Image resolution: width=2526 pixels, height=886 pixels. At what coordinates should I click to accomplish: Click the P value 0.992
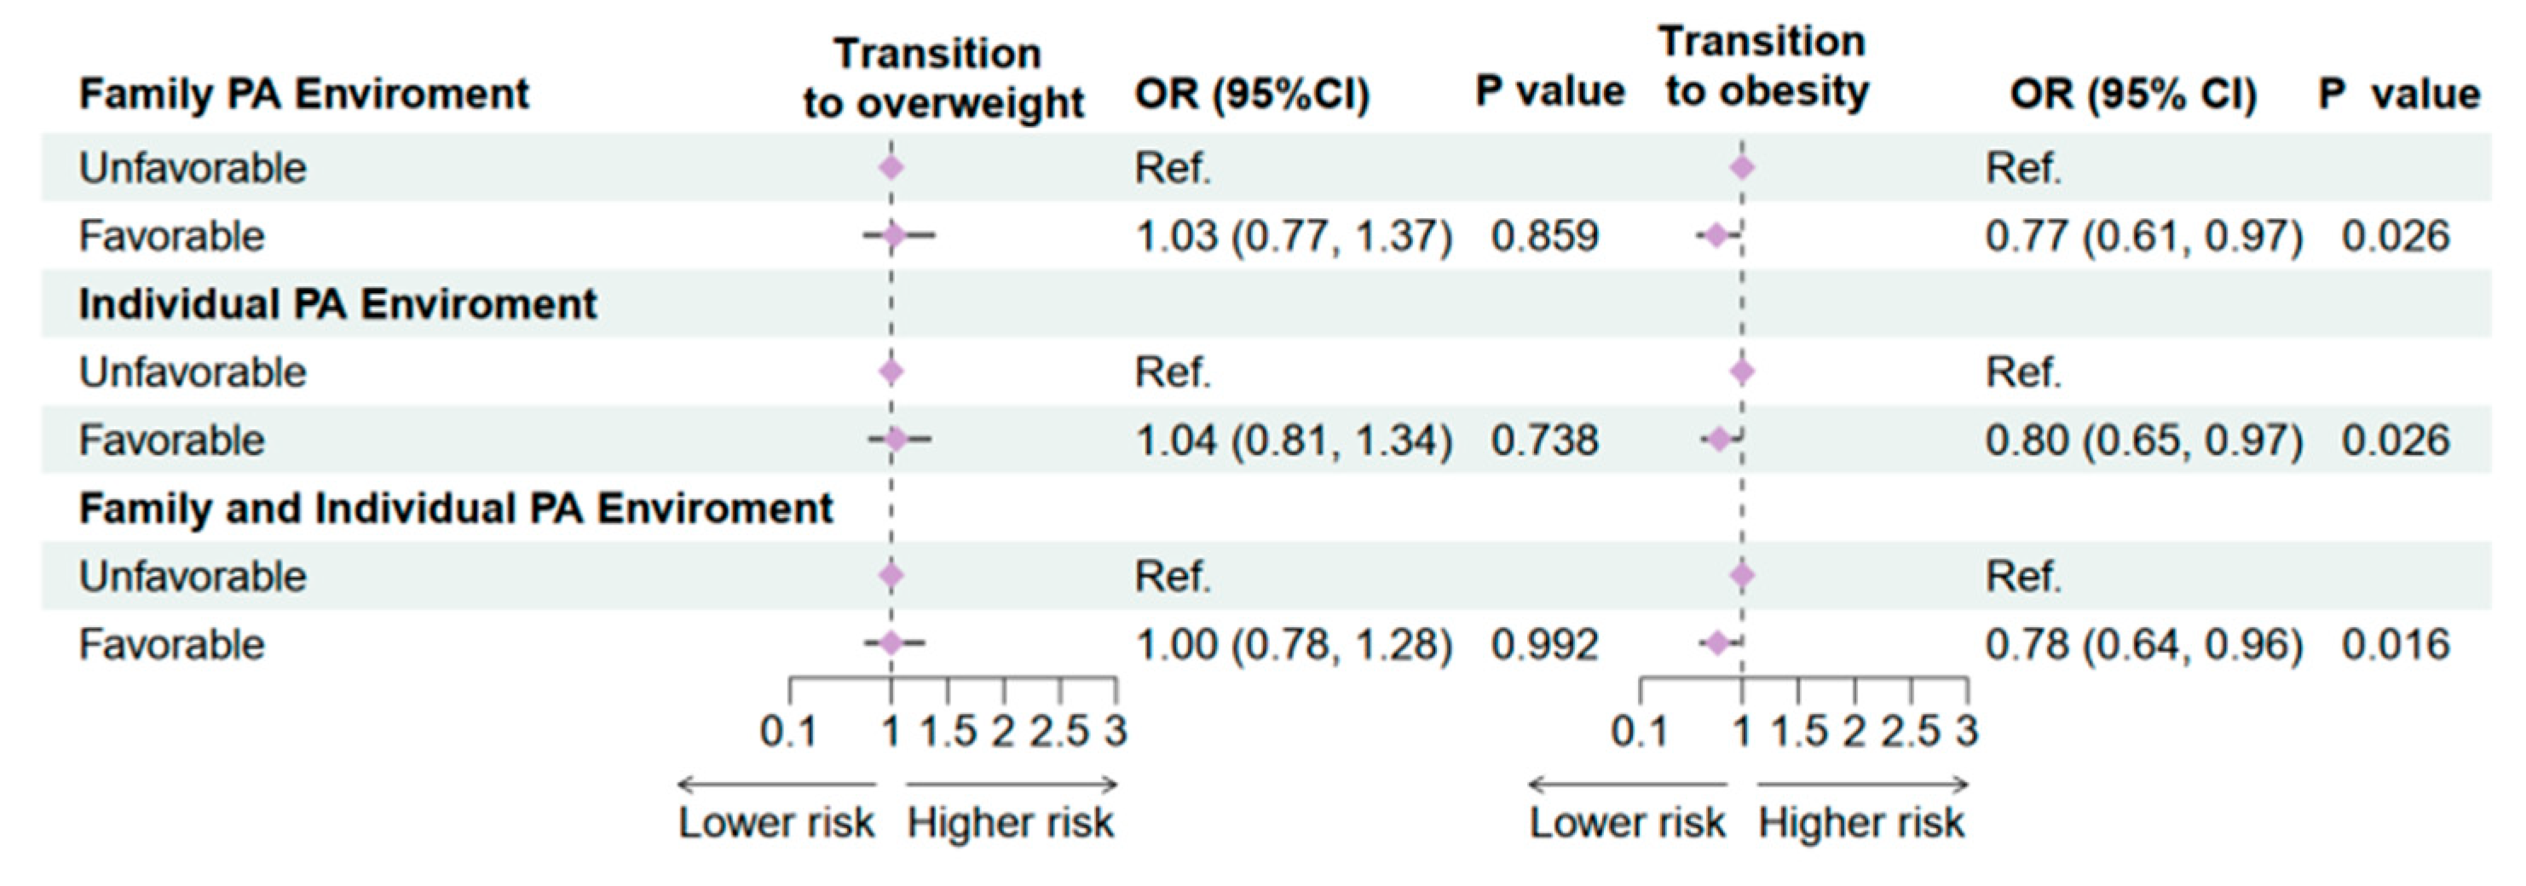coord(1544,644)
